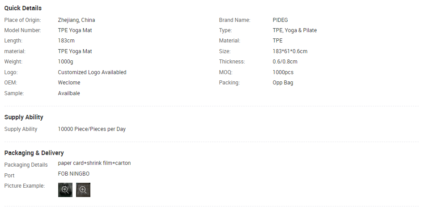Screen dimensions: 421x210
Task: Zoom the first Picture Example thumbnail
Action: pos(65,190)
